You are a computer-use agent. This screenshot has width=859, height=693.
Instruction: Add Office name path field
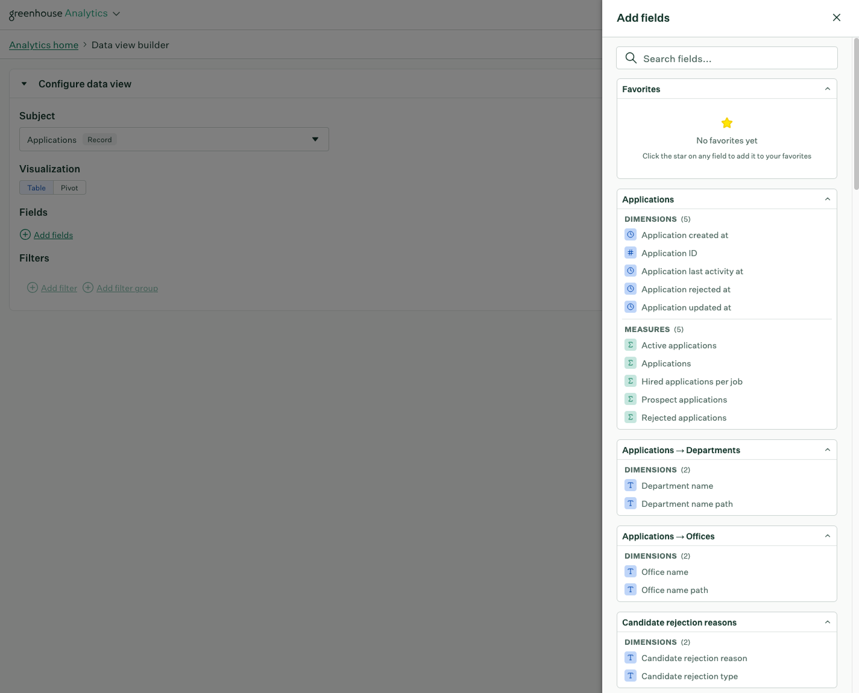pos(675,590)
